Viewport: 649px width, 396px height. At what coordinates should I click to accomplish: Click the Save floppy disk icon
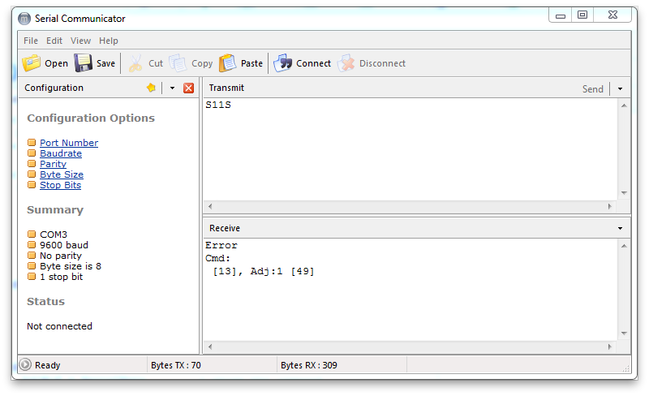[x=84, y=63]
